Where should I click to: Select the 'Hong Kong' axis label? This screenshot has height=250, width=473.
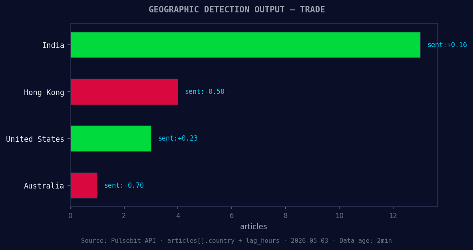coord(44,92)
